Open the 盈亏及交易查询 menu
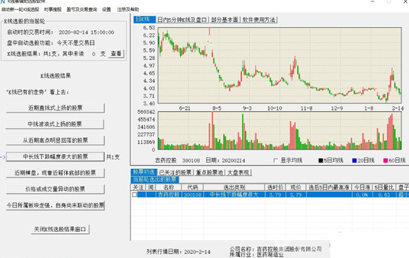 coord(82,10)
